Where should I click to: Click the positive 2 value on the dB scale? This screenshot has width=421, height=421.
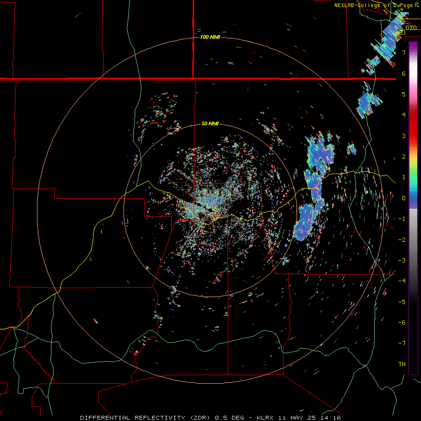[x=404, y=157]
